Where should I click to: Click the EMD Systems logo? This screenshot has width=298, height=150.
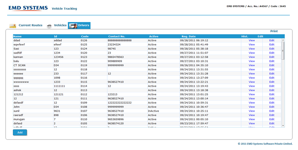tap(28, 8)
